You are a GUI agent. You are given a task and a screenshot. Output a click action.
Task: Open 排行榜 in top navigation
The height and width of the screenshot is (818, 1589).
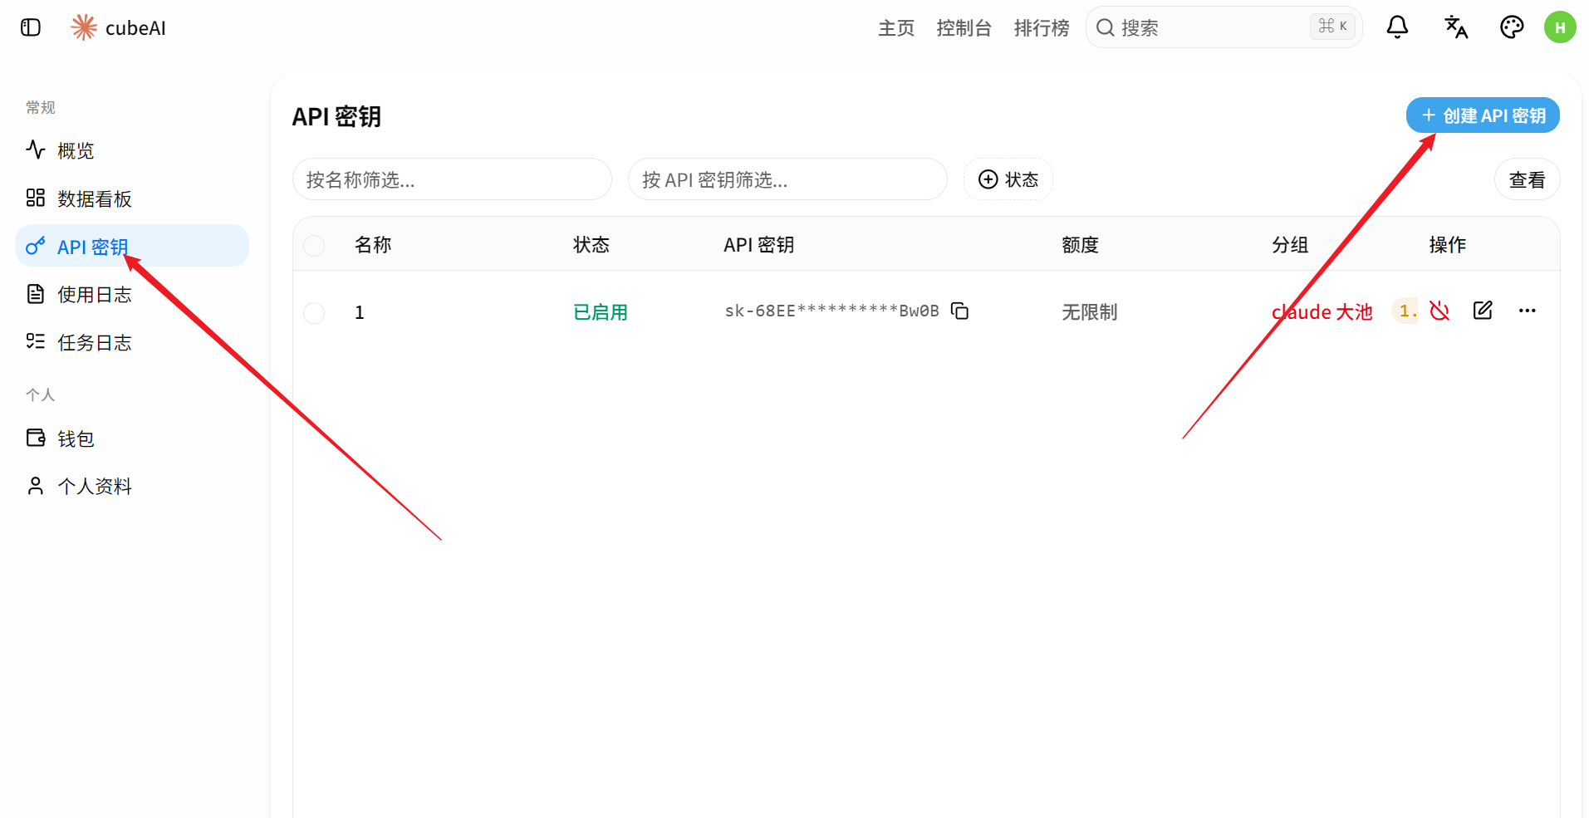pyautogui.click(x=1042, y=28)
